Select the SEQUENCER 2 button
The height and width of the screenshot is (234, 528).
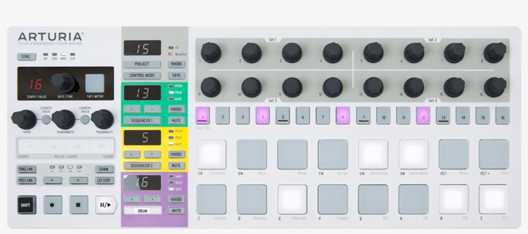coord(142,166)
